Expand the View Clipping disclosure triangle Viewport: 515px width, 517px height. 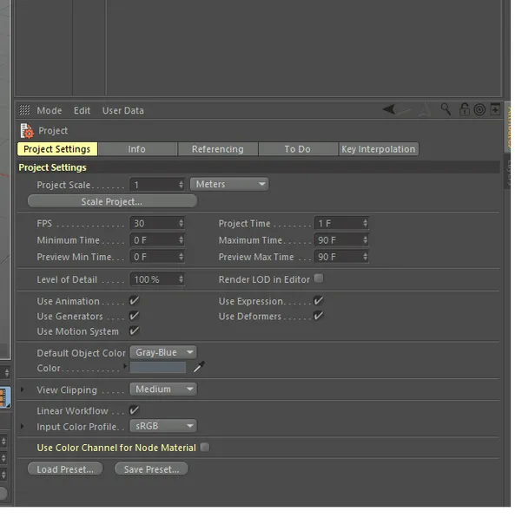pyautogui.click(x=22, y=389)
